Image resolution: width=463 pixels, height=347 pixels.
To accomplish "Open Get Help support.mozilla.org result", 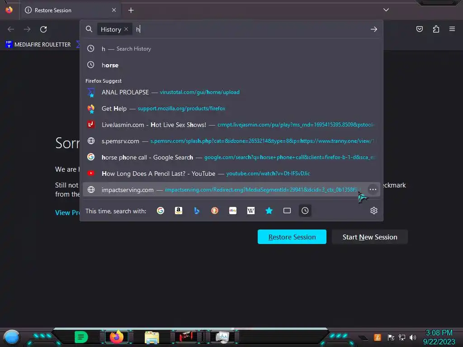I will (231, 108).
